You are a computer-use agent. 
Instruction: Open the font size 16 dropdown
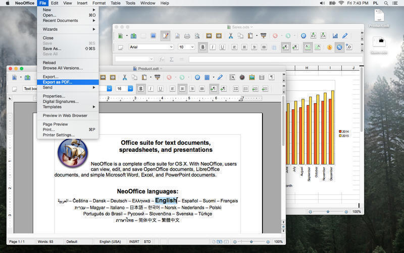(130, 89)
